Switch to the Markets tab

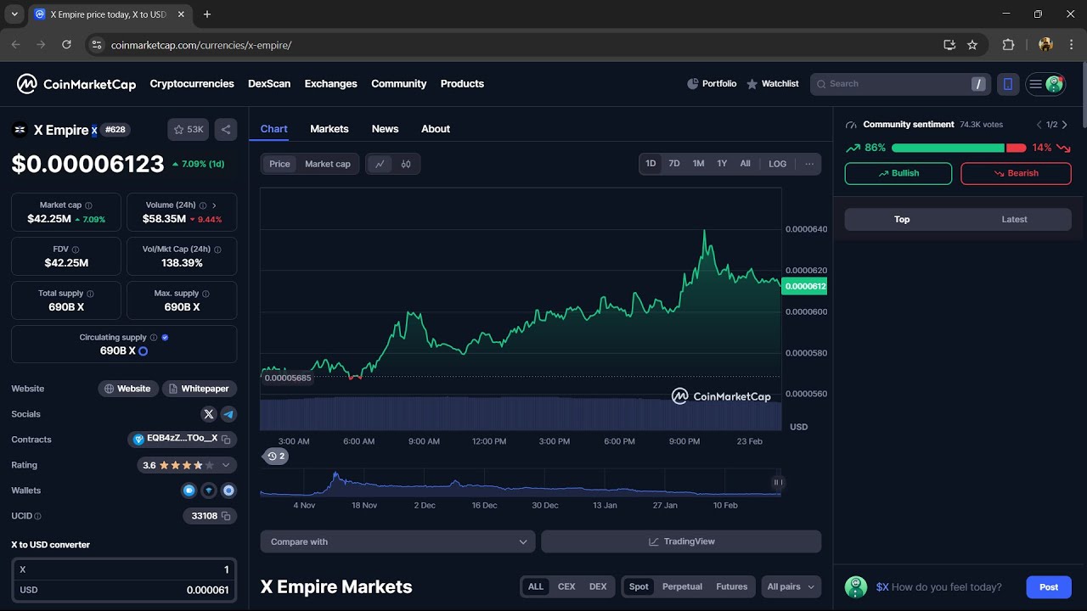329,129
